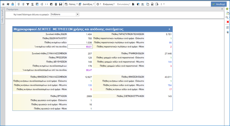Pin the Παράμετροι panel
The image size is (230, 126).
(x=222, y=9)
